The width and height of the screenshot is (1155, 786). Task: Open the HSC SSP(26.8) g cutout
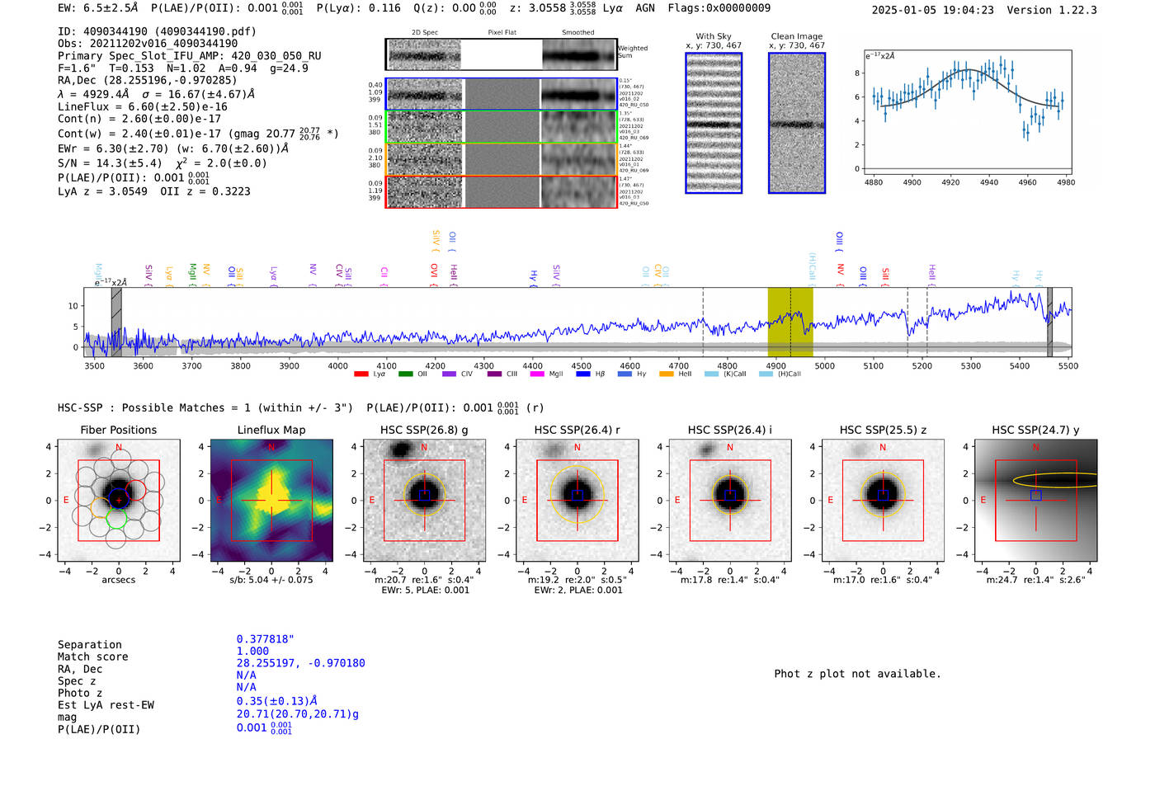tap(424, 501)
